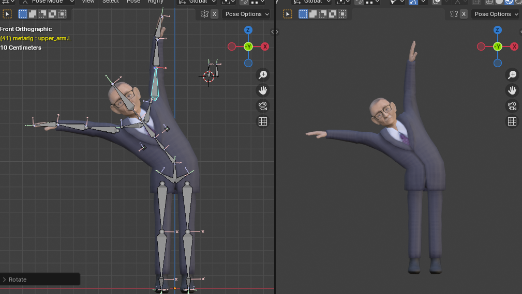Viewport: 522px width, 294px height.
Task: Click the red X axis gizmo in right viewport
Action: (x=514, y=47)
